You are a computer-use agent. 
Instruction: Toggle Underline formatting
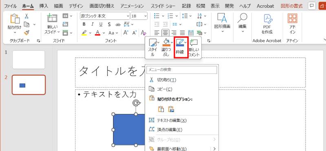pos(101,24)
